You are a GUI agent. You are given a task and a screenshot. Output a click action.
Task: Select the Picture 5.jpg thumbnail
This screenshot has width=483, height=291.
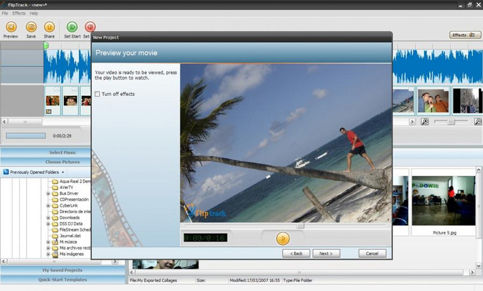click(x=444, y=201)
